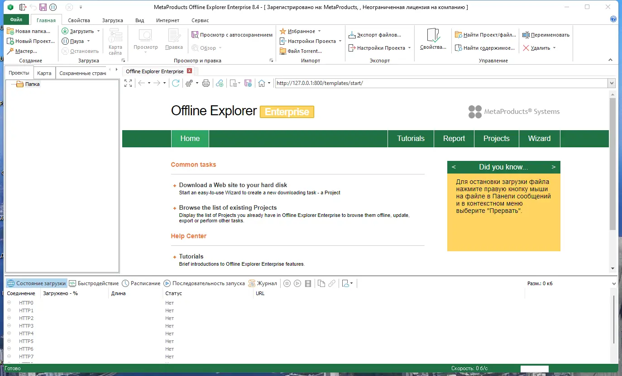
Task: Refresh the browser page
Action: 176,83
